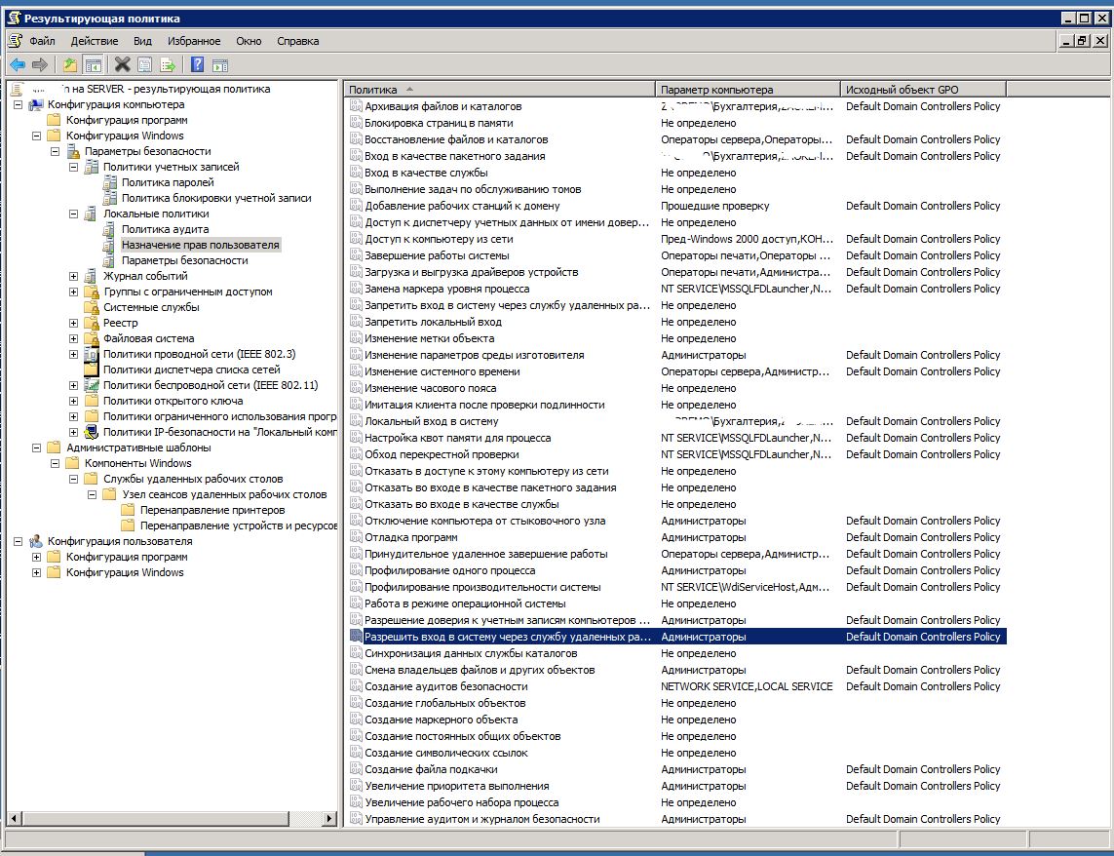Click icon next to Политика аудита
Viewport: 1114px width, 856px height.
click(109, 229)
